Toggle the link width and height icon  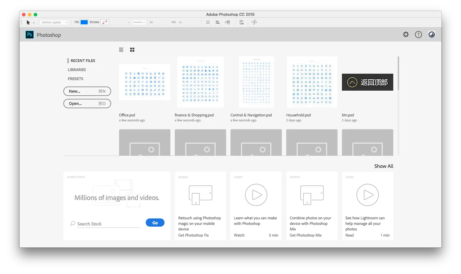174,22
